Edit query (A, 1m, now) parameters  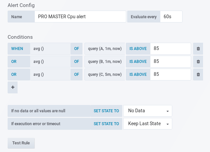105,49
